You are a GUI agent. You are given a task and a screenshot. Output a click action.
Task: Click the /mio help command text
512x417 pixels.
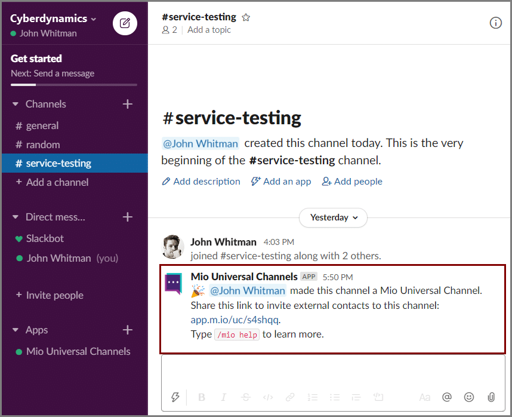pos(237,335)
